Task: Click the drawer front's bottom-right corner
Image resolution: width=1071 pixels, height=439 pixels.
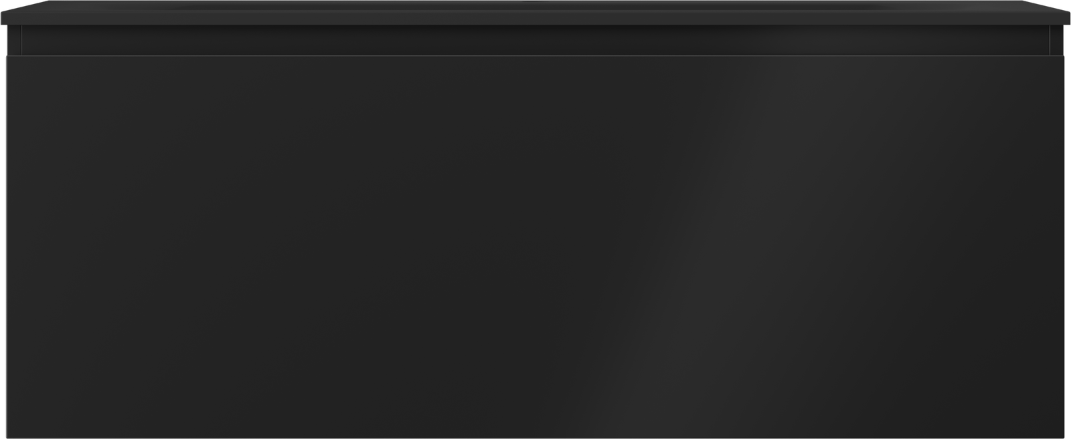Action: point(1063,436)
